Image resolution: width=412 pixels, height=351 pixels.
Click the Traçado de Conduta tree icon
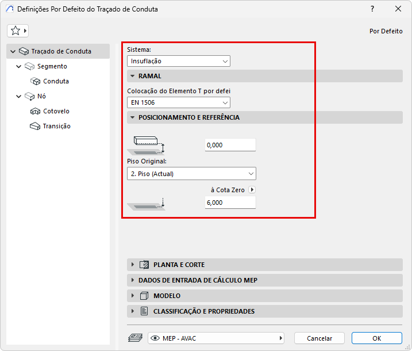tap(24, 51)
